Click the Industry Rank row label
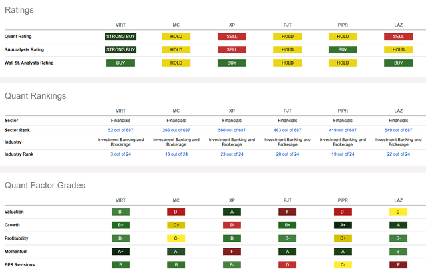The width and height of the screenshot is (426, 277). tap(19, 154)
